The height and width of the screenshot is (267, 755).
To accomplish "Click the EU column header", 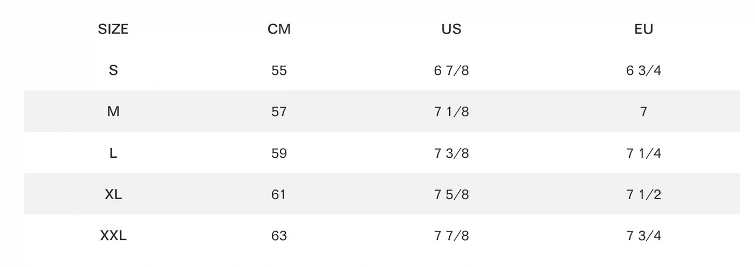I will pyautogui.click(x=643, y=29).
